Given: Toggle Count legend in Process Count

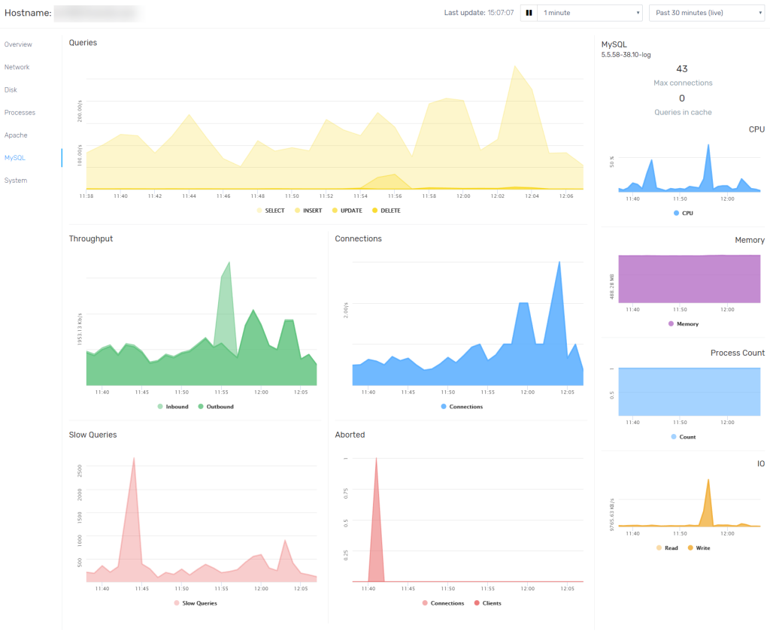Looking at the screenshot, I should pos(684,437).
